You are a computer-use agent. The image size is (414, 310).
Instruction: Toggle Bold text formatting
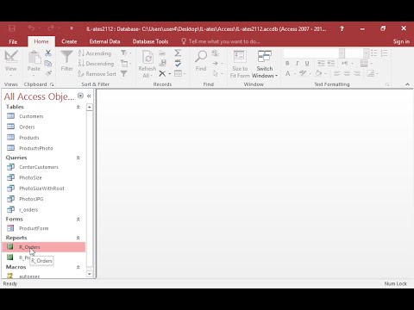coord(287,63)
